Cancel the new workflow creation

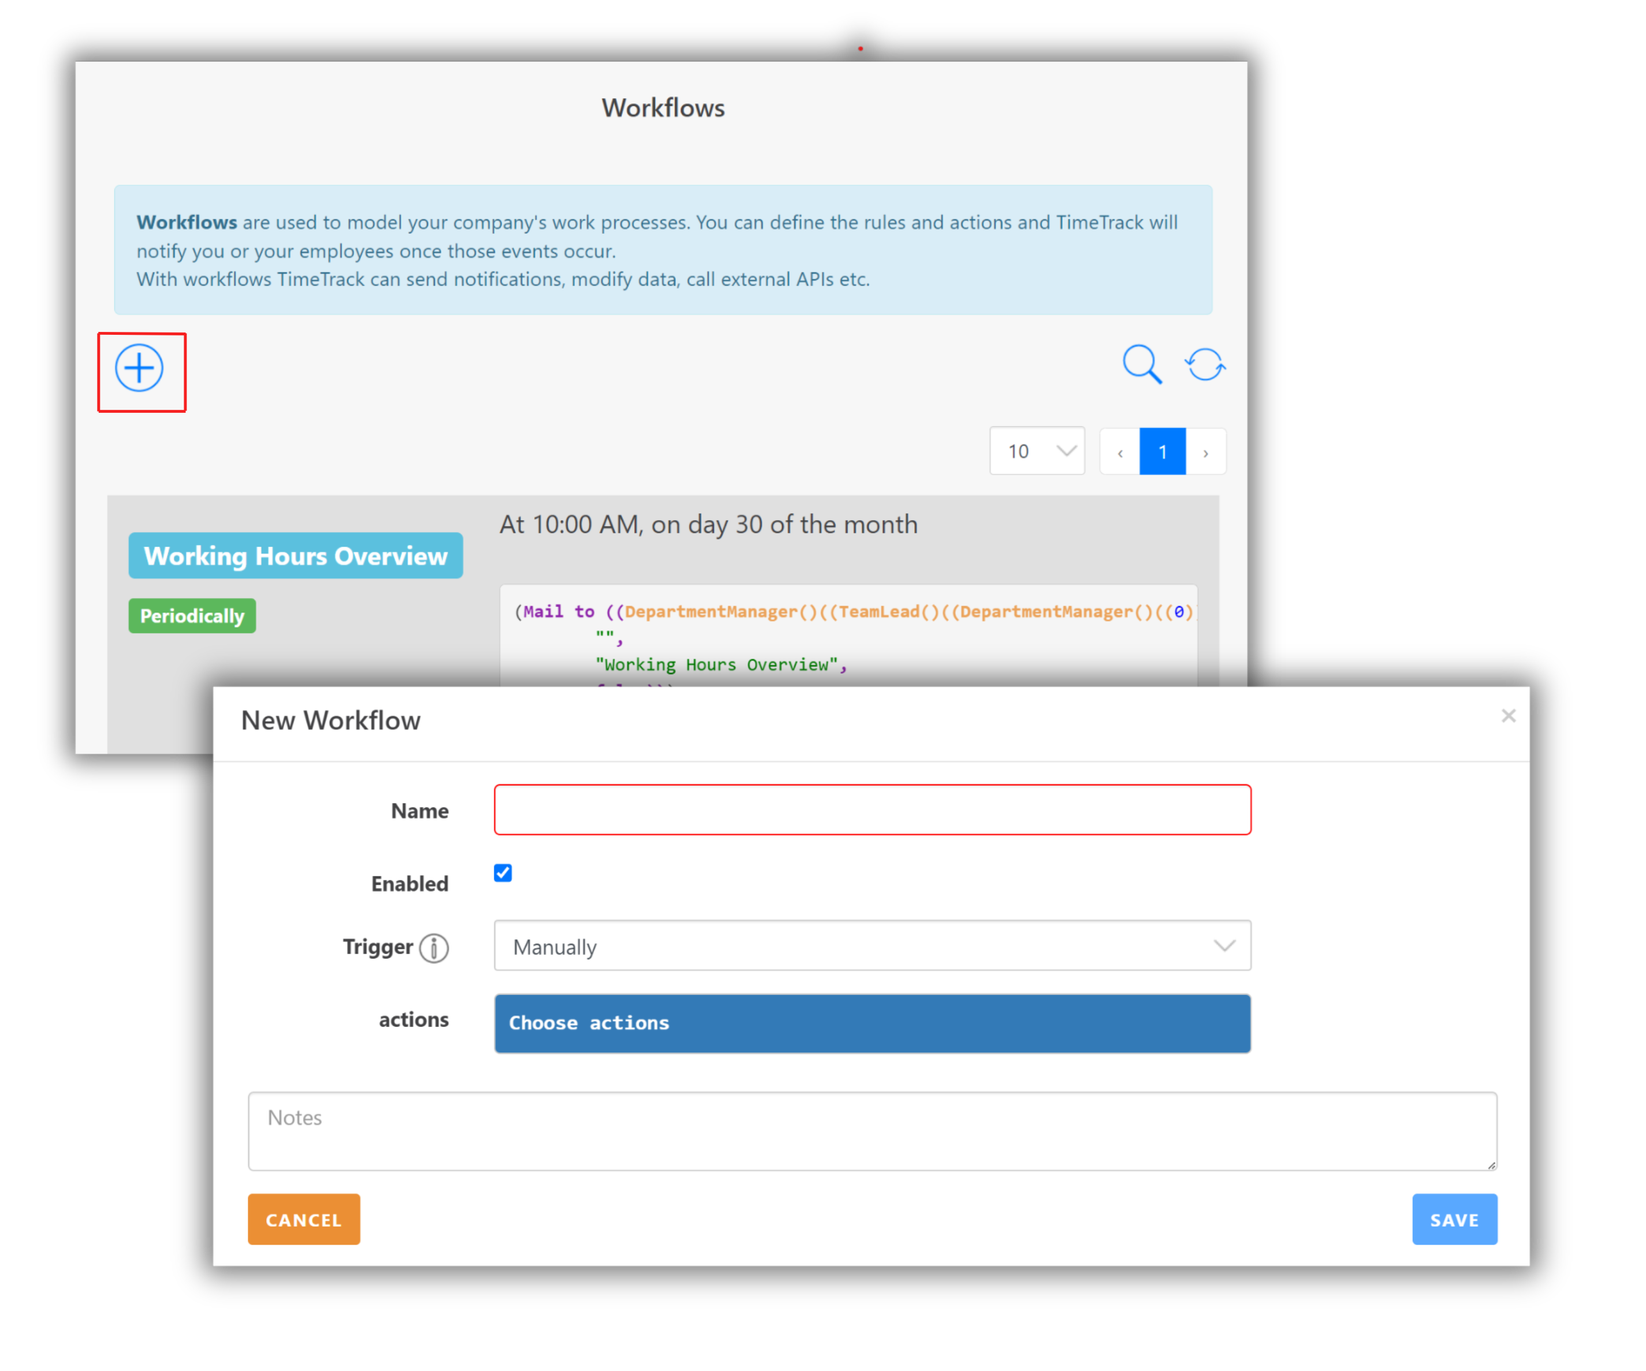point(303,1219)
